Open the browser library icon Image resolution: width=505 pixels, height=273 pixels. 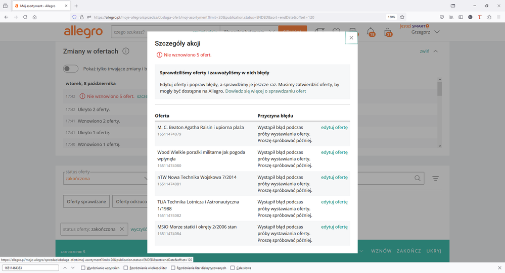(451, 17)
